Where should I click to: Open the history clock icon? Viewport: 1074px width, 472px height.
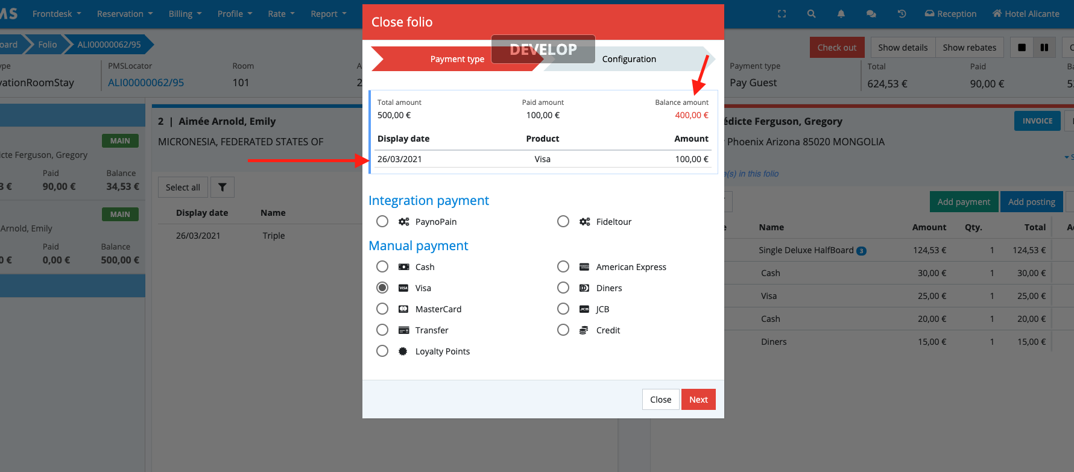(902, 14)
